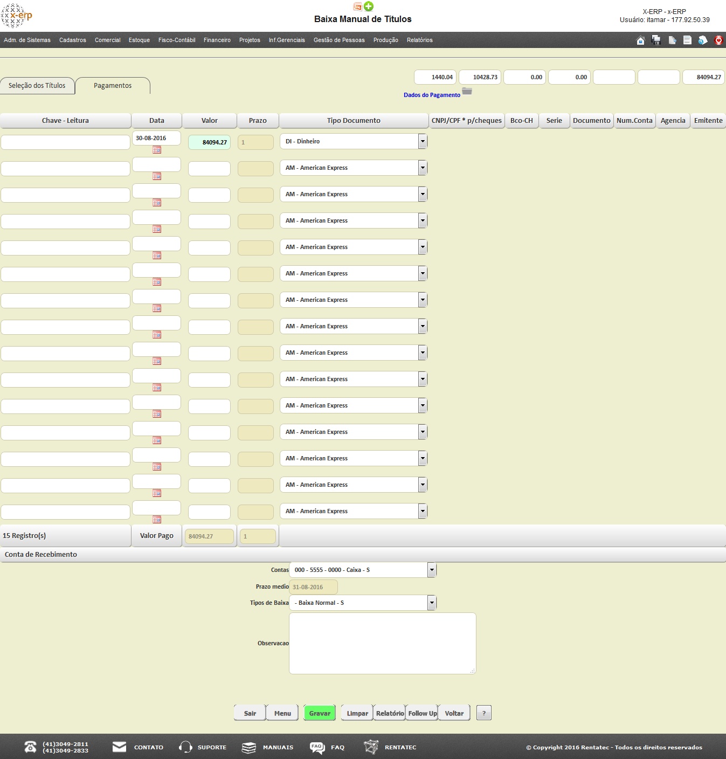726x759 pixels.
Task: Focus the Observacao text area
Action: click(x=383, y=643)
